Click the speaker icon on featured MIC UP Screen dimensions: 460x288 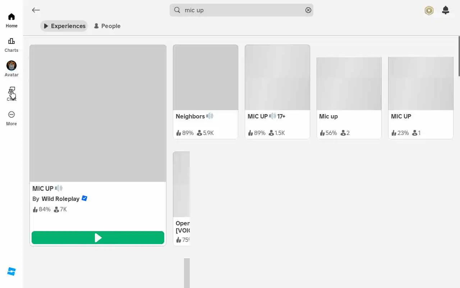tap(59, 188)
